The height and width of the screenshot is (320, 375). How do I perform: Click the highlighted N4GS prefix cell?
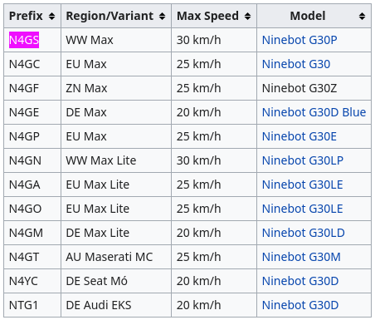24,40
